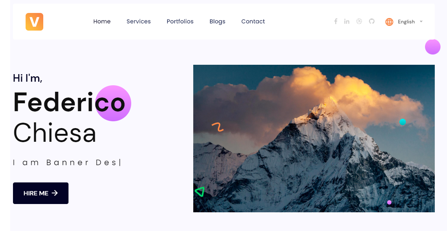The image size is (447, 231).
Task: Click the orange V logo
Action: coord(34,22)
